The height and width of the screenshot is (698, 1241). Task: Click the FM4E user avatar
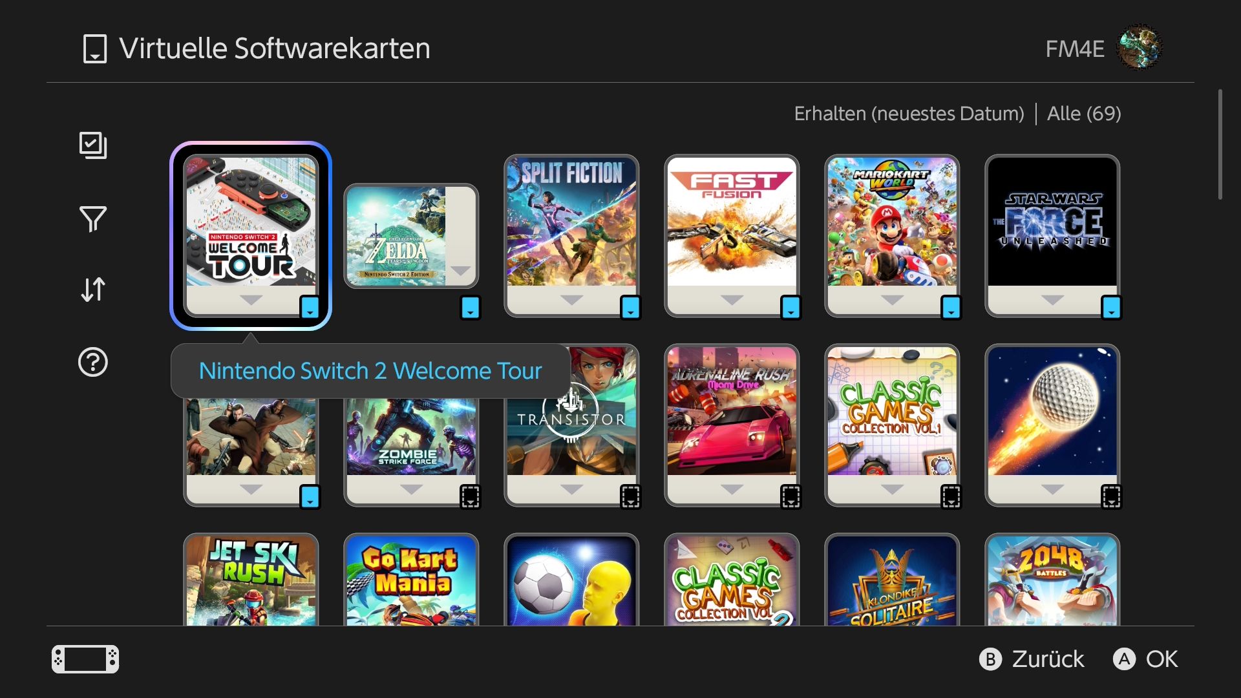(x=1140, y=48)
